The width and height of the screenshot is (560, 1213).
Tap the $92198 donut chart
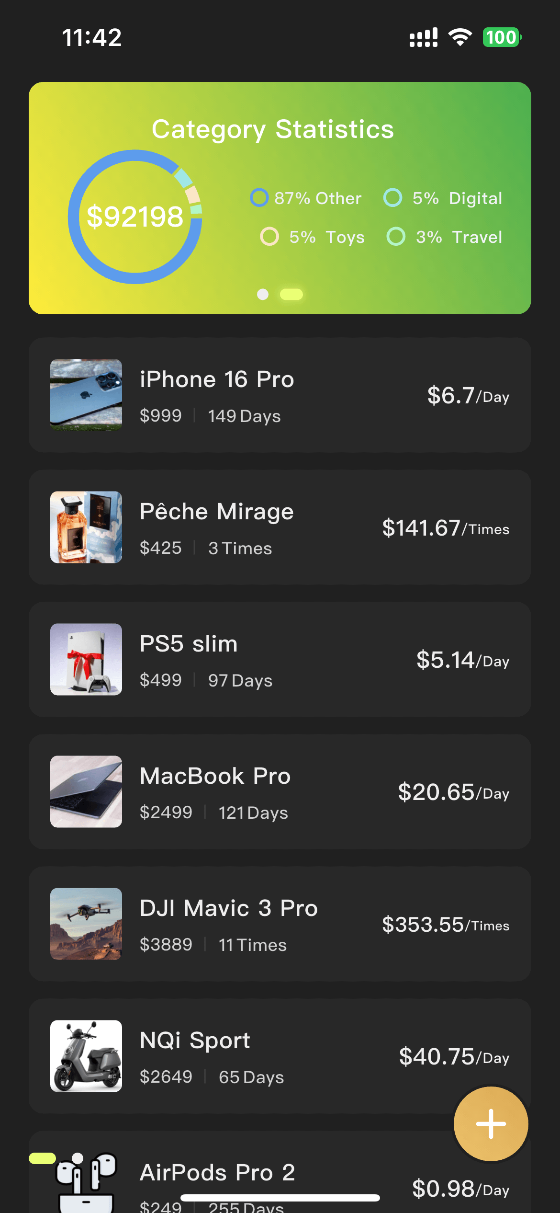pos(135,217)
